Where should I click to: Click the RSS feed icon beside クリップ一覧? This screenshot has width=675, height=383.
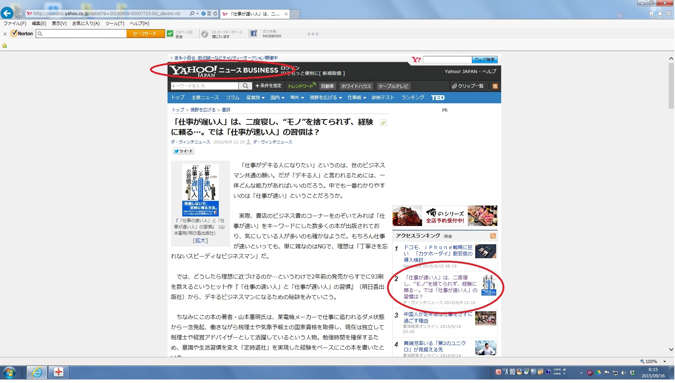495,86
